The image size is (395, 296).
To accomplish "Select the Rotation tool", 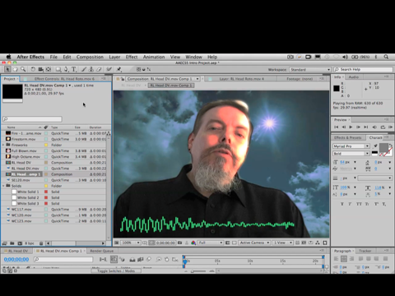I will click(x=33, y=69).
